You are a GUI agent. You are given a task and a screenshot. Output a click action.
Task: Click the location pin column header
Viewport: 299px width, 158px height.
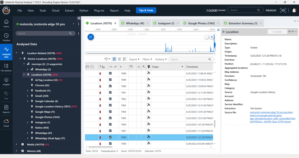[x=149, y=67]
